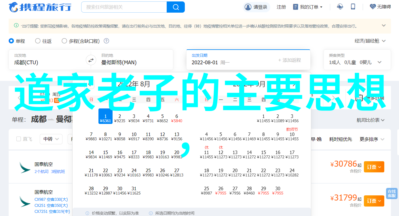Click the 无障碍 accessibility icon
The image size is (399, 216).
[373, 7]
